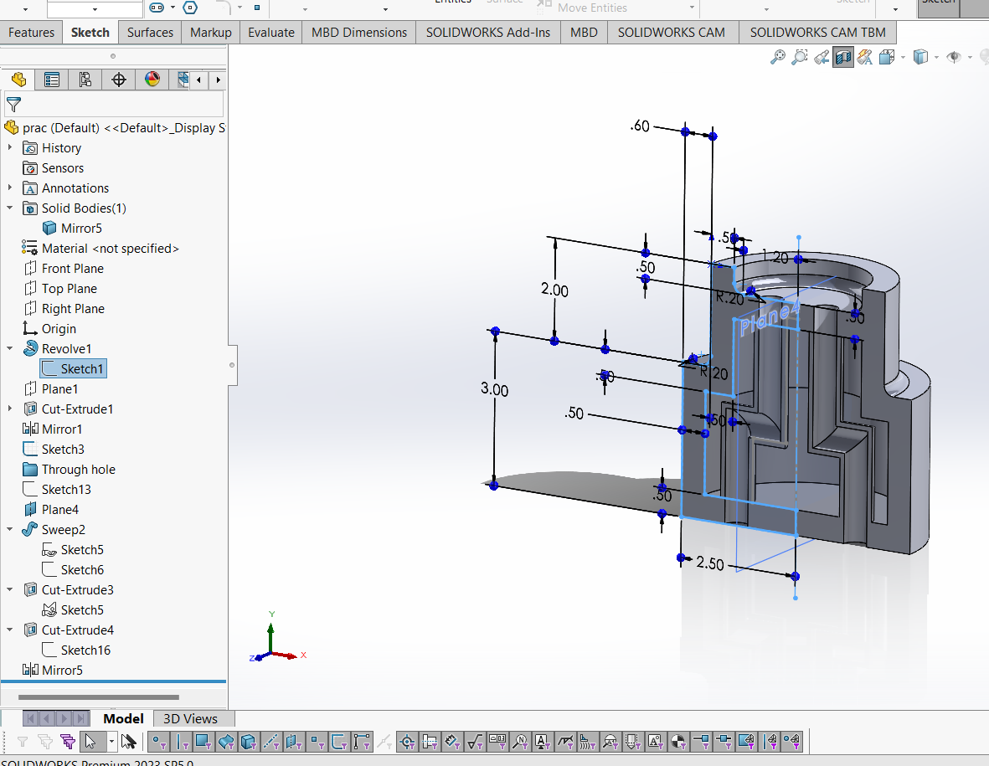Open the DimXpertManager crosshair tab

(119, 80)
